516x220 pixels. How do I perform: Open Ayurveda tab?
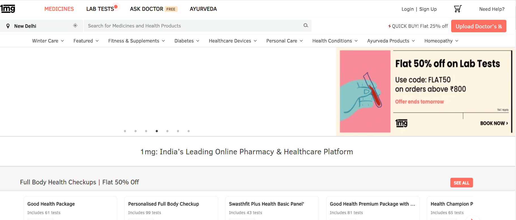pos(203,9)
